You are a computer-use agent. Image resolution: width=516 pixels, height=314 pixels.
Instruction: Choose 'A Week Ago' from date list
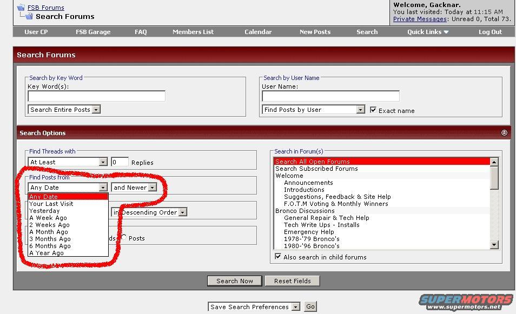point(49,218)
